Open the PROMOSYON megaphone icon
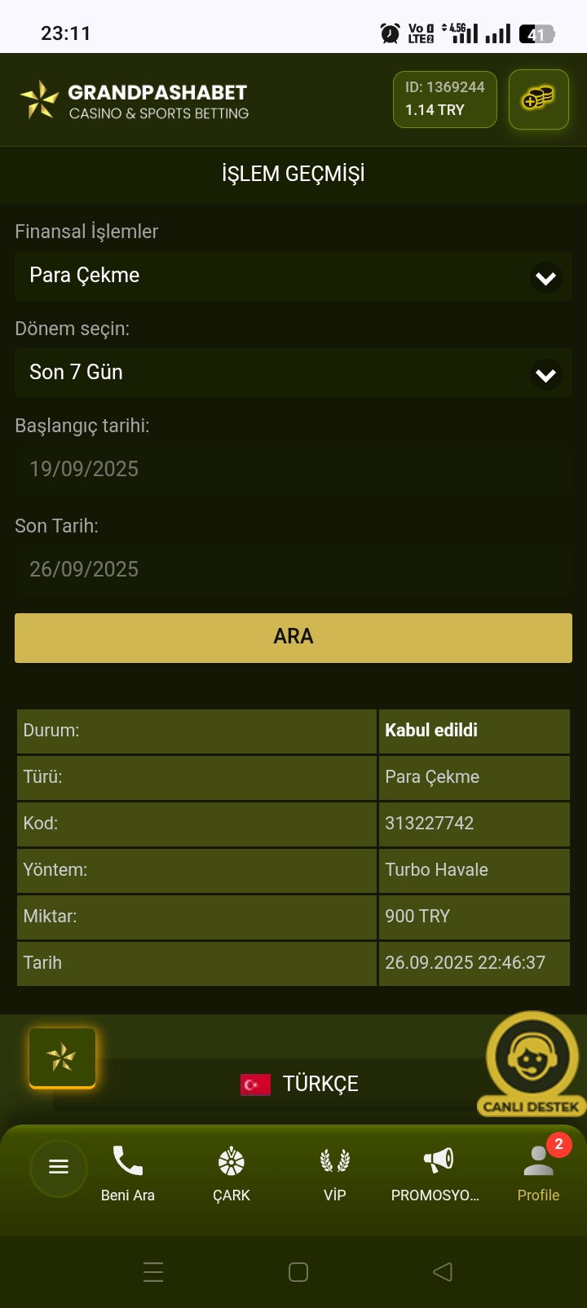The width and height of the screenshot is (587, 1308). click(x=438, y=1160)
